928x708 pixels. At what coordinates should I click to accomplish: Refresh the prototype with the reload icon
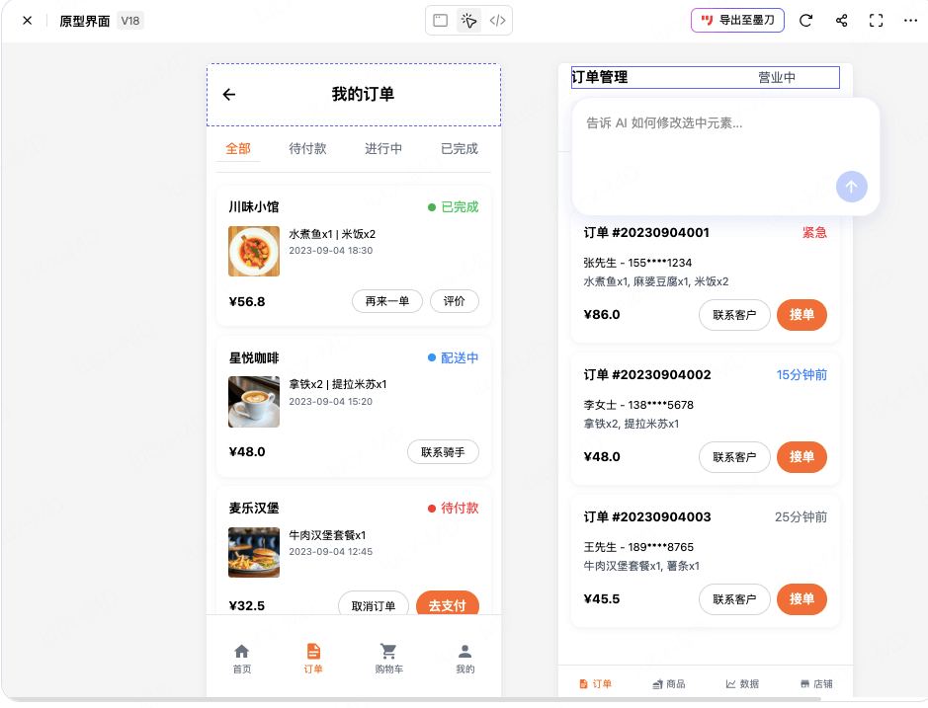pos(806,21)
